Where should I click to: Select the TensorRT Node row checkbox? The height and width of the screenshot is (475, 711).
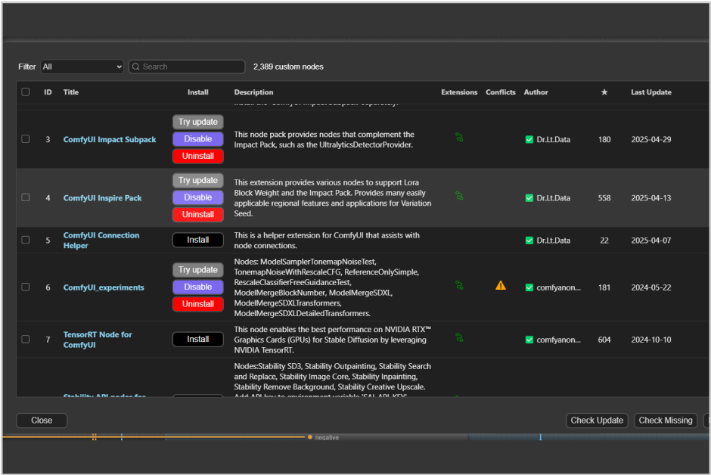[x=26, y=340]
